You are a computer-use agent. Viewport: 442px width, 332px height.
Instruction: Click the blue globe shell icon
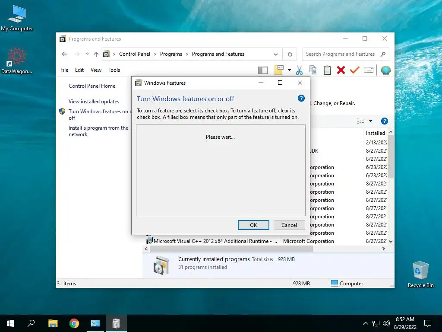click(385, 70)
